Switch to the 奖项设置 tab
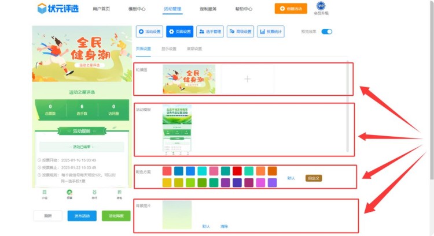Image resolution: width=434 pixels, height=236 pixels. pyautogui.click(x=194, y=48)
